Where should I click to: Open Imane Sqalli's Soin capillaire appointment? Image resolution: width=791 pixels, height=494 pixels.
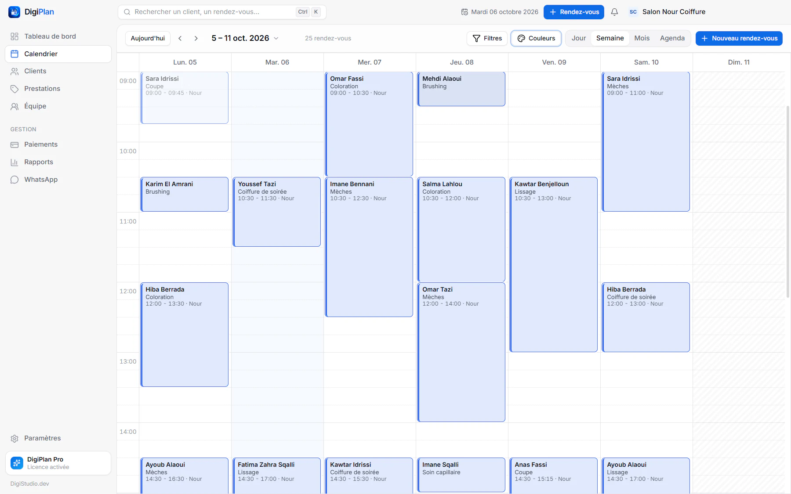click(461, 475)
